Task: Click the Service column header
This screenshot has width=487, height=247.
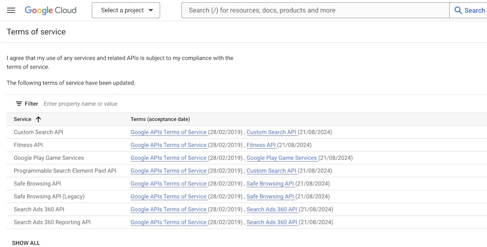Action: point(22,119)
